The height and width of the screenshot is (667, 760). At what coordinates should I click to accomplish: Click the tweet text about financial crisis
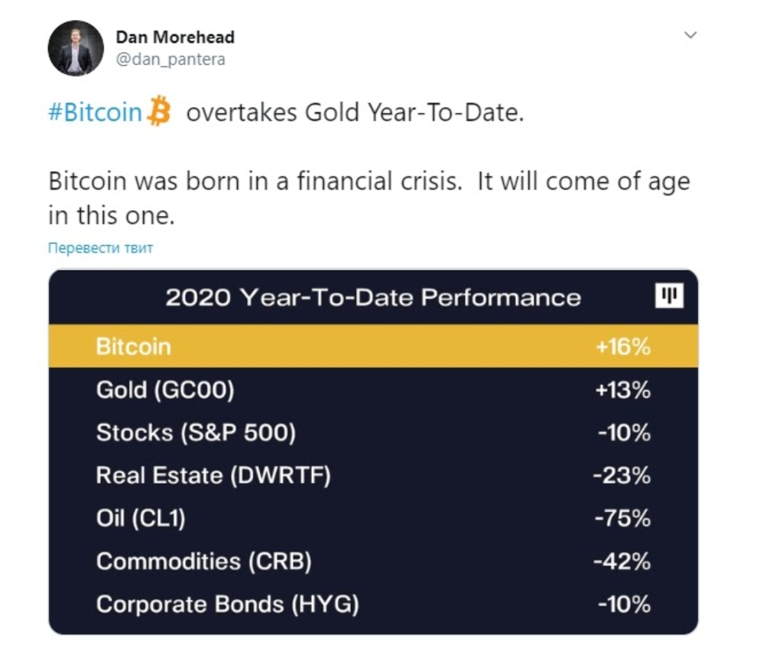point(369,198)
